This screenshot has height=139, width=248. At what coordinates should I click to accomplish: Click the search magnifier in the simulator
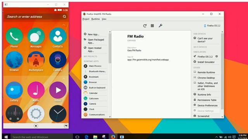[64, 17]
